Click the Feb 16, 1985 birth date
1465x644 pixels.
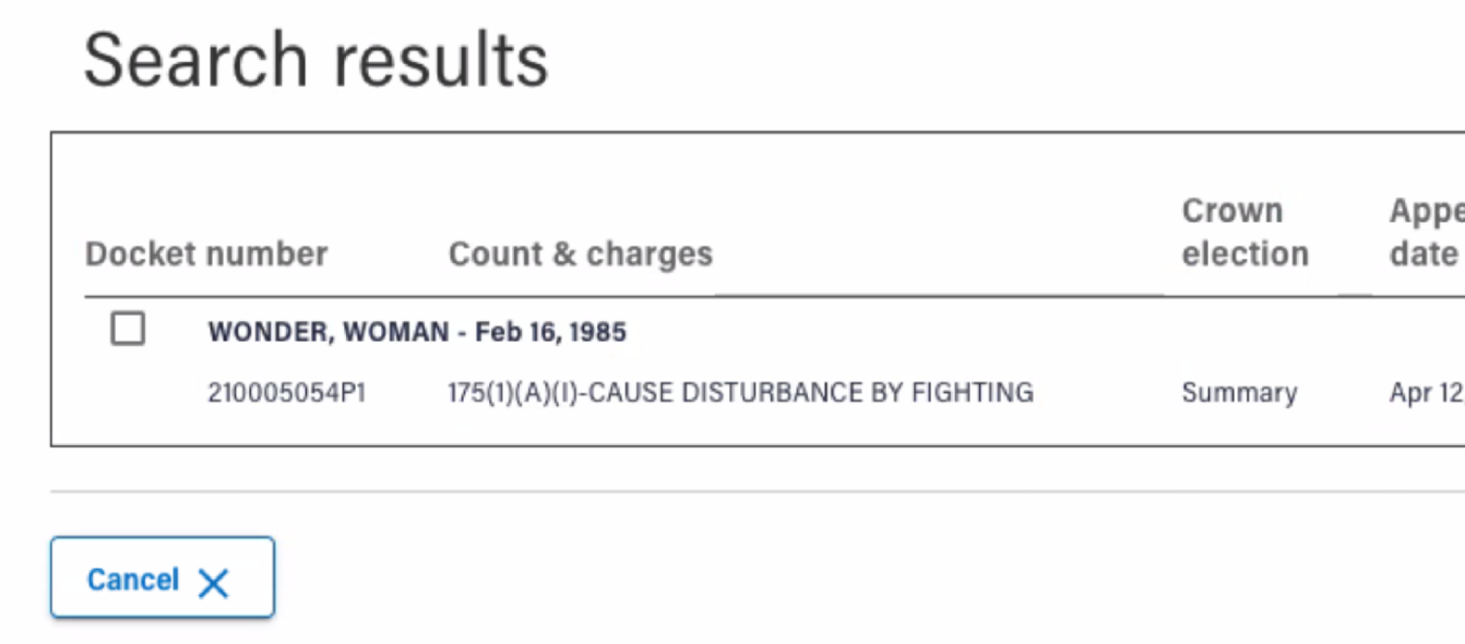(550, 332)
